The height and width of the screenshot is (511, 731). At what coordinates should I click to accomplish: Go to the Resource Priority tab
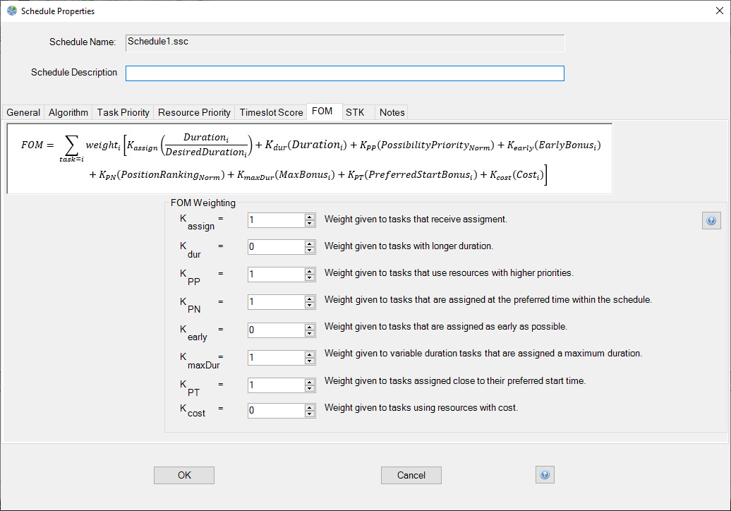(x=194, y=112)
